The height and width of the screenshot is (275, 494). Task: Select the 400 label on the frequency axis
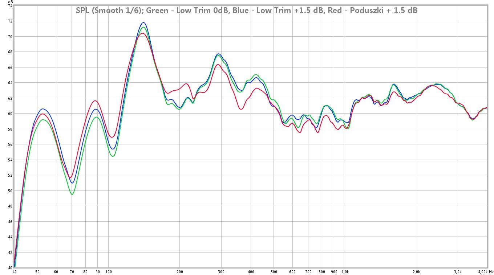251,272
